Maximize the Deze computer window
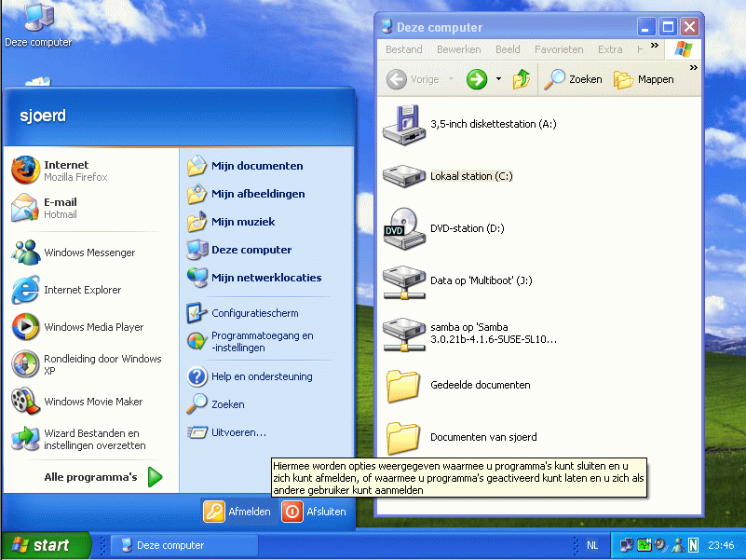Viewport: 746px width, 560px height. click(668, 27)
